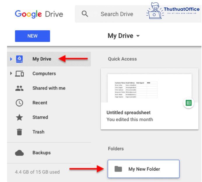
Task: Click the Recent clock icon
Action: pyautogui.click(x=19, y=103)
